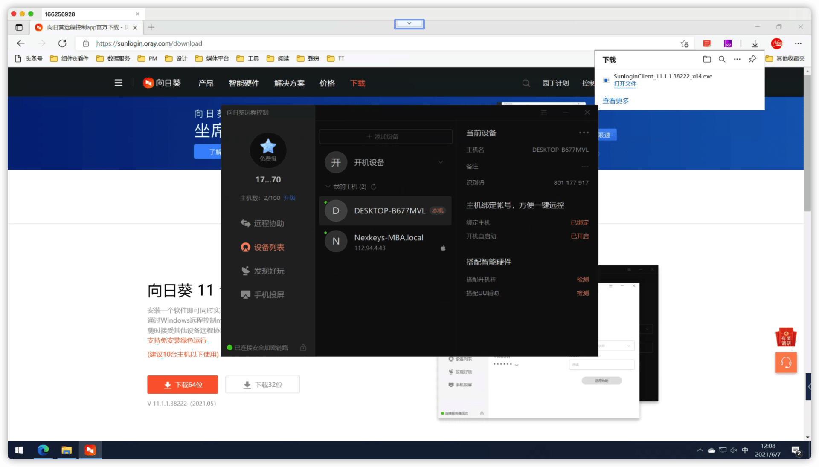Open the customer service headset widget
The width and height of the screenshot is (819, 467).
[786, 363]
